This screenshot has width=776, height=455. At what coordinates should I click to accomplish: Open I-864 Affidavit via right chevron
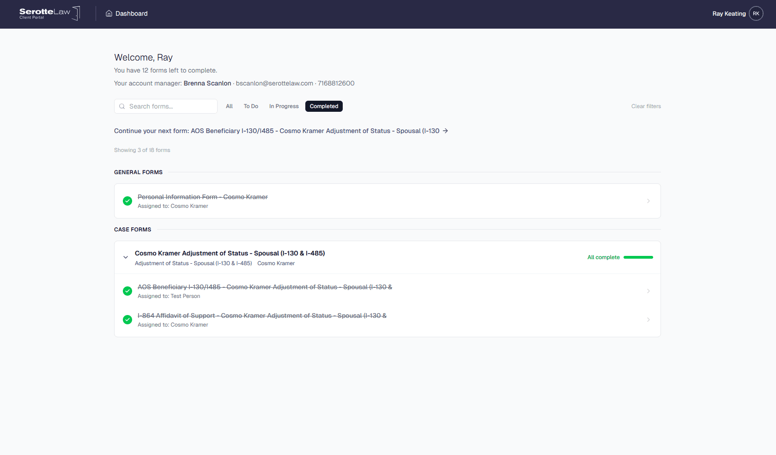point(648,320)
